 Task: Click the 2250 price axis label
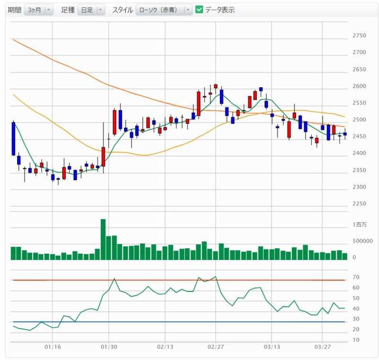tap(359, 204)
